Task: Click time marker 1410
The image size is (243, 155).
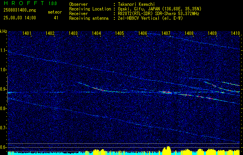Action: point(235,33)
